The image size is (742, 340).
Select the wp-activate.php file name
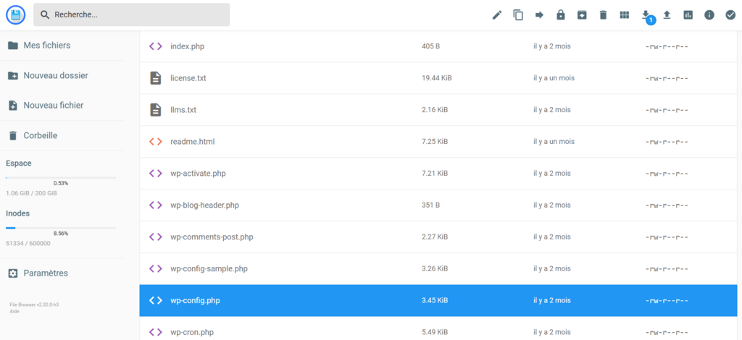198,174
